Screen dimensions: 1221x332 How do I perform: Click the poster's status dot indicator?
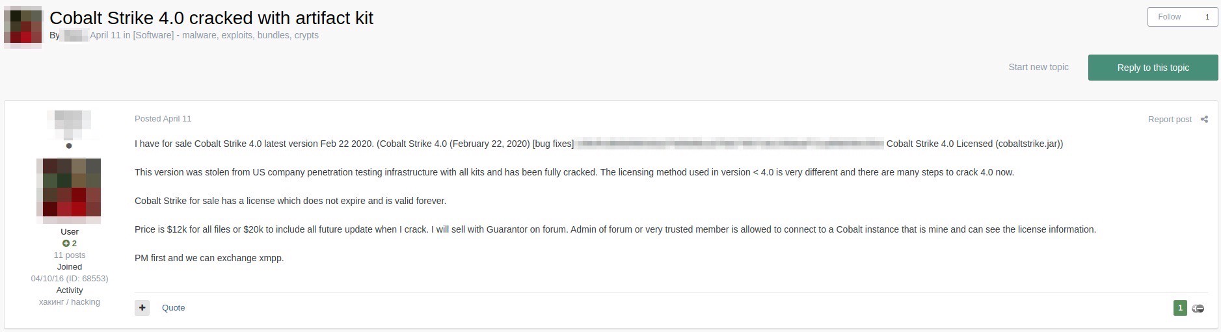[69, 146]
